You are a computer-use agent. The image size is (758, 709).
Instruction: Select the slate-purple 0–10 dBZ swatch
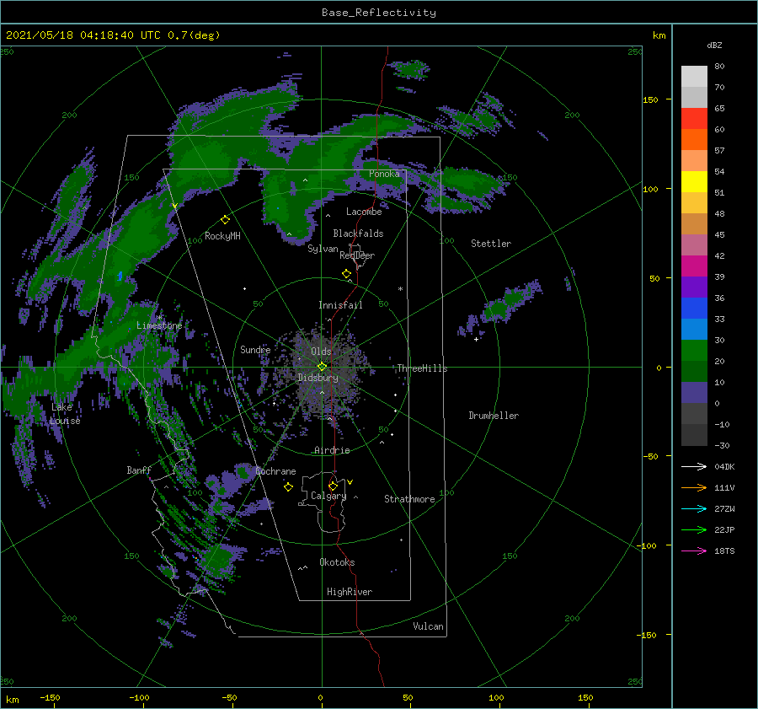(694, 393)
